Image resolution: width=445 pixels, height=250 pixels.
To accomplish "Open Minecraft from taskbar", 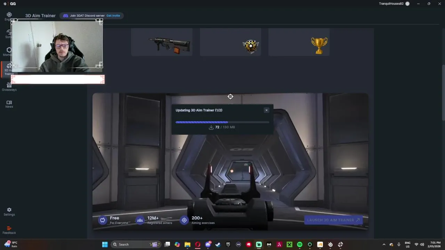I will [289, 244].
